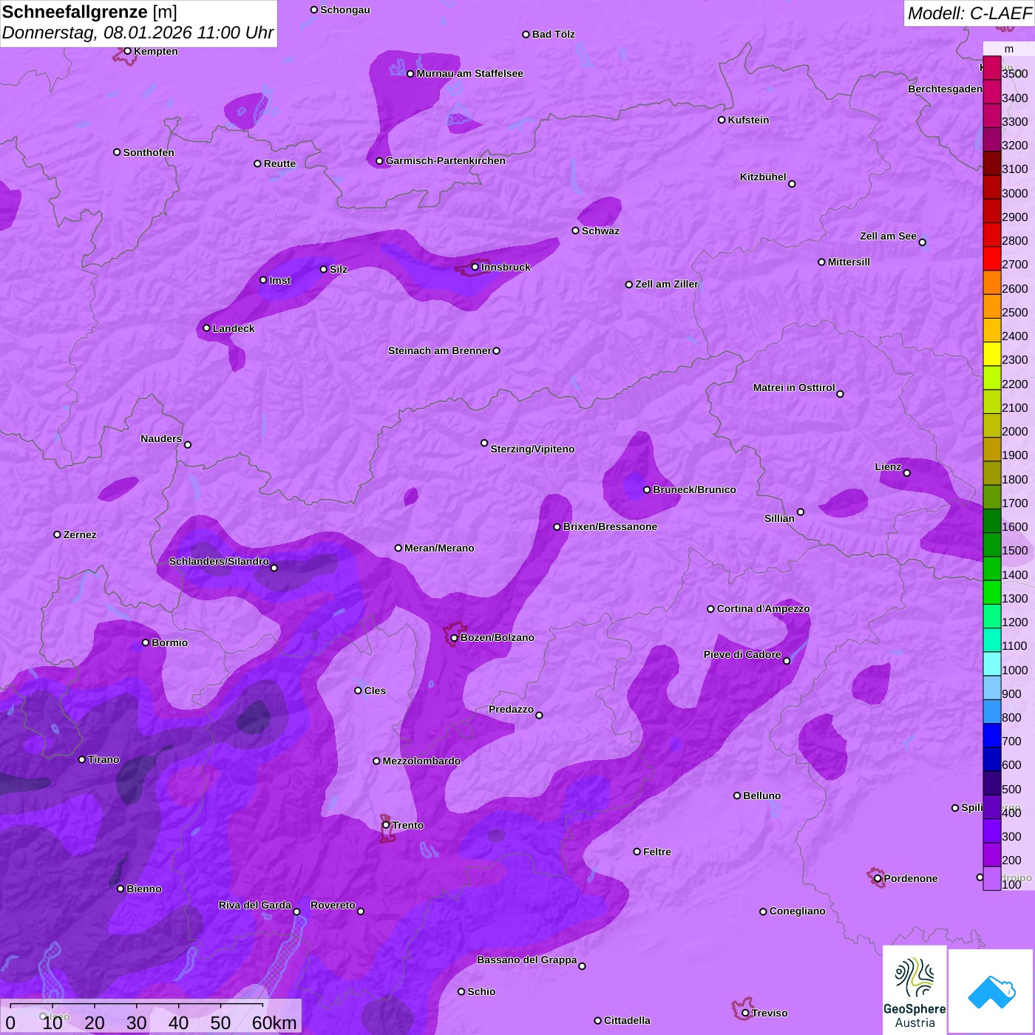Click the Bassano del Grappa label
Viewport: 1035px width, 1035px height.
[526, 960]
